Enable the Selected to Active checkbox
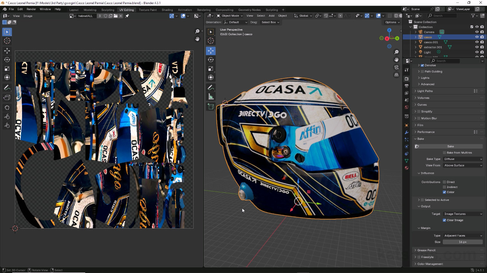Viewport: 487px width, 273px height. [x=422, y=200]
